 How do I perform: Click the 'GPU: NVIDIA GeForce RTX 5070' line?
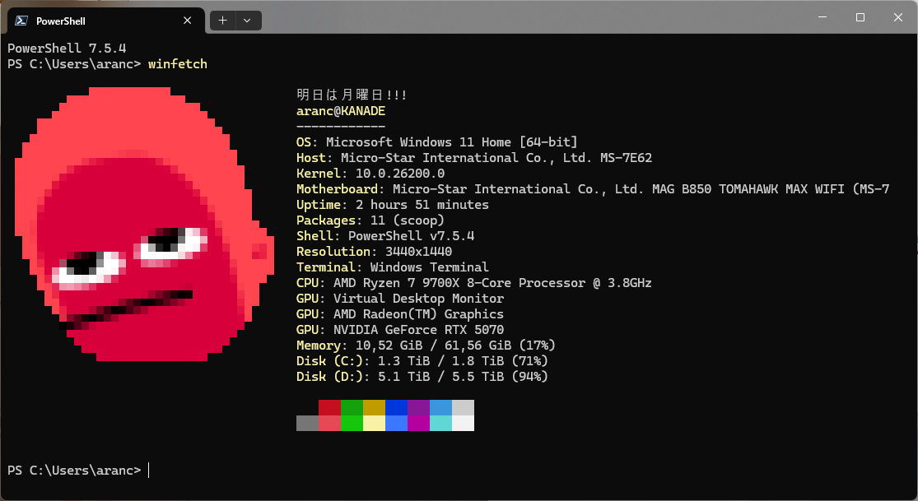point(400,330)
